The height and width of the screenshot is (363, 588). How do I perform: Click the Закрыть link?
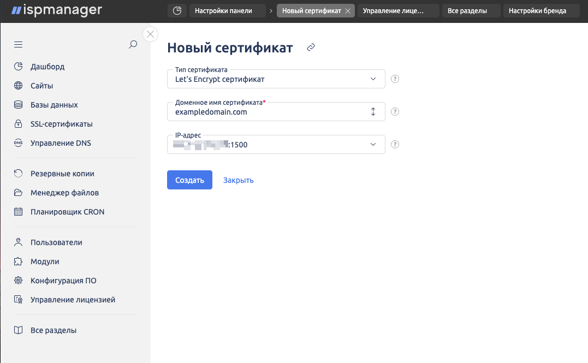pos(238,180)
